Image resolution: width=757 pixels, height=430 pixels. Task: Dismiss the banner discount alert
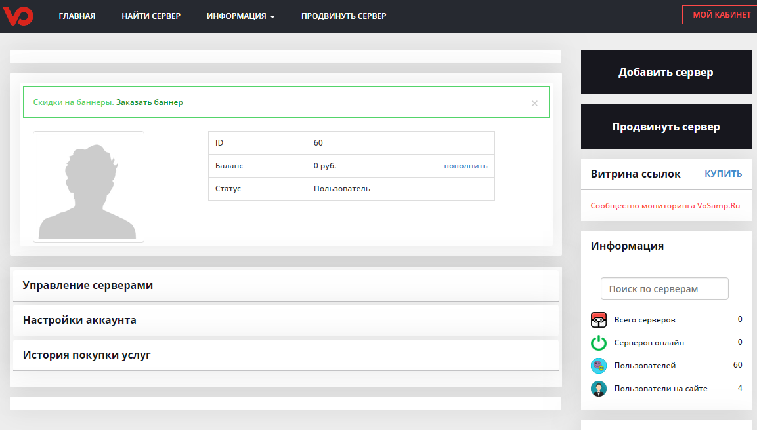click(x=534, y=103)
